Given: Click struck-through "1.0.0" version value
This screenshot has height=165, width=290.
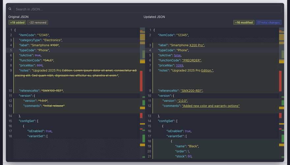Looking at the screenshot, I should pos(43,101).
